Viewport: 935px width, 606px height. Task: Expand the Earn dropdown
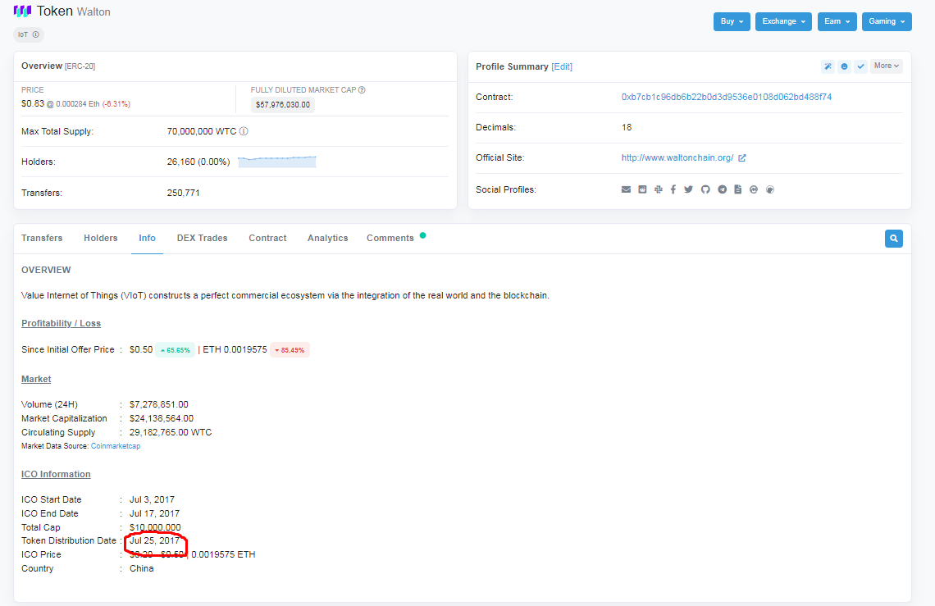[x=837, y=21]
